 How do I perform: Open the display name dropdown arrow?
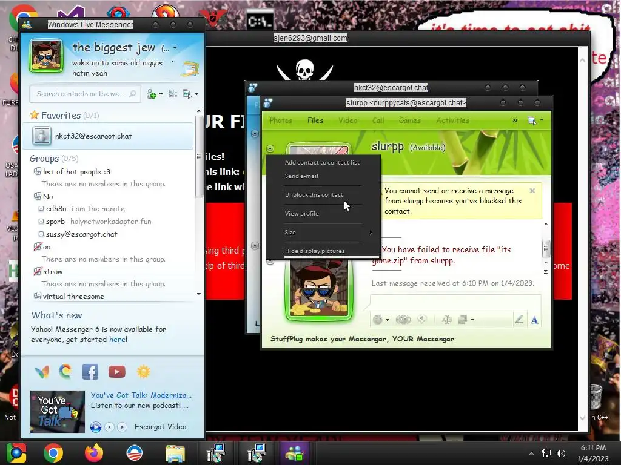175,48
